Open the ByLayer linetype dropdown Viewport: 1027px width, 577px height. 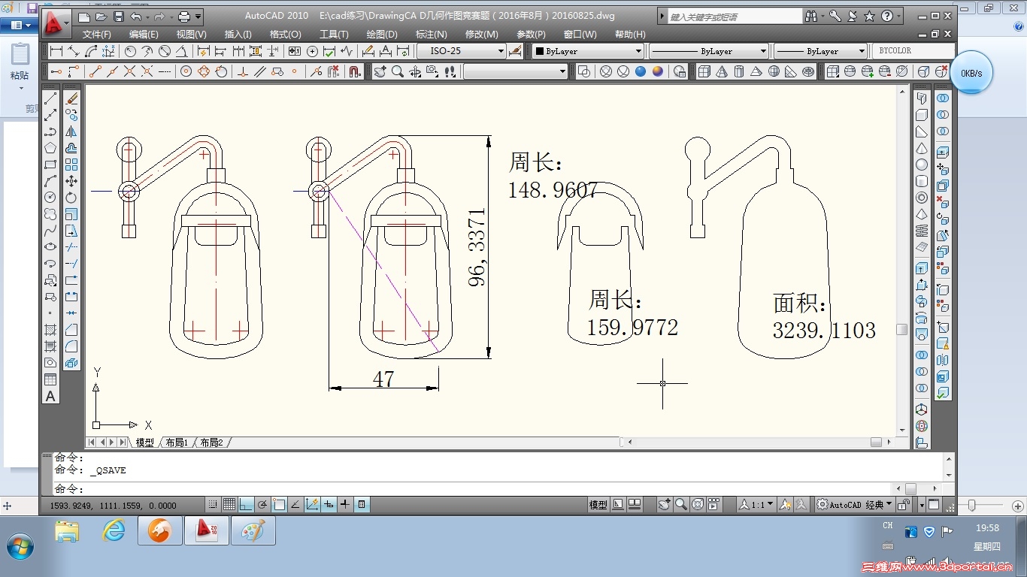[x=708, y=51]
